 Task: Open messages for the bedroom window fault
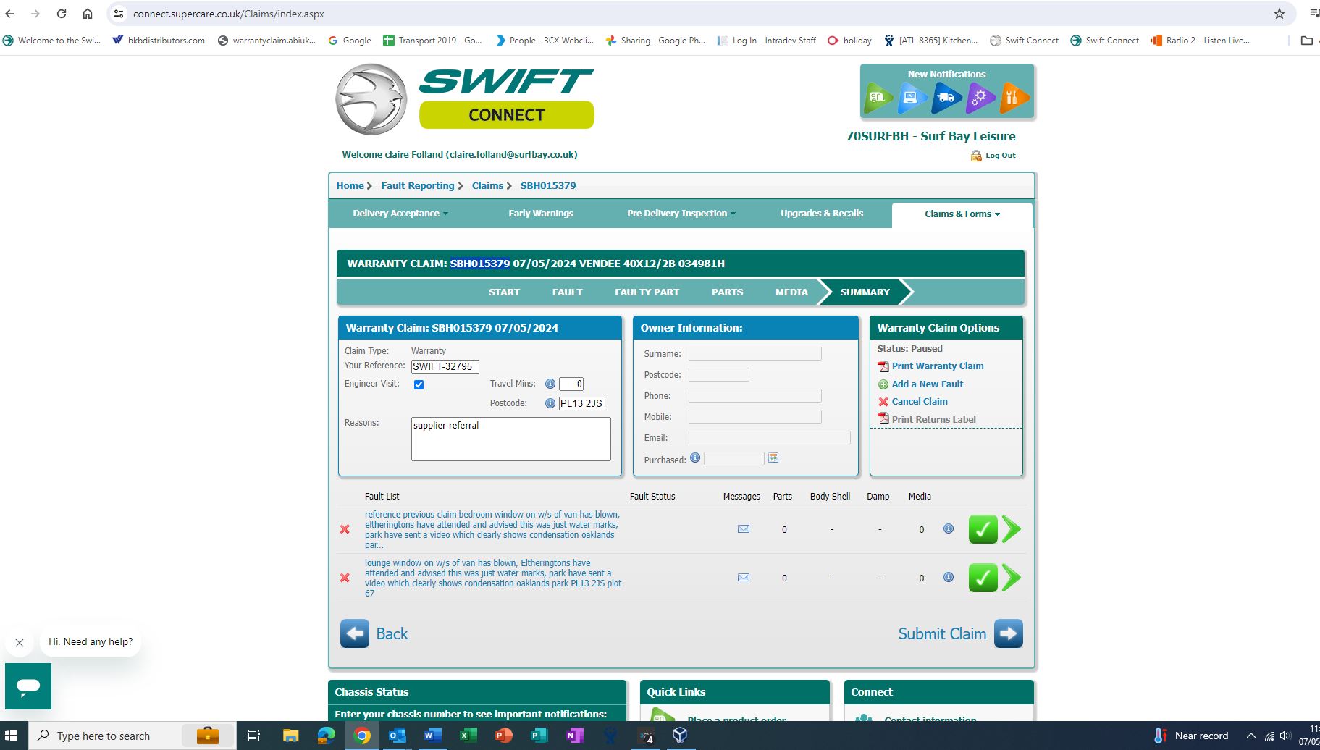pyautogui.click(x=744, y=529)
